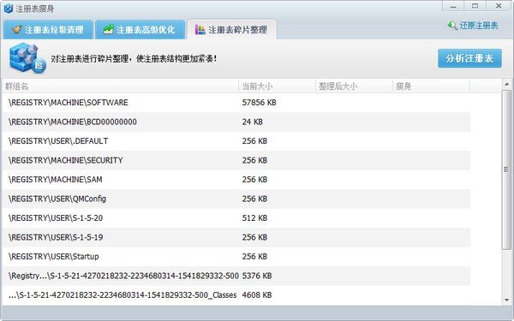Open the 注册表垃圾清理 tab

click(48, 29)
